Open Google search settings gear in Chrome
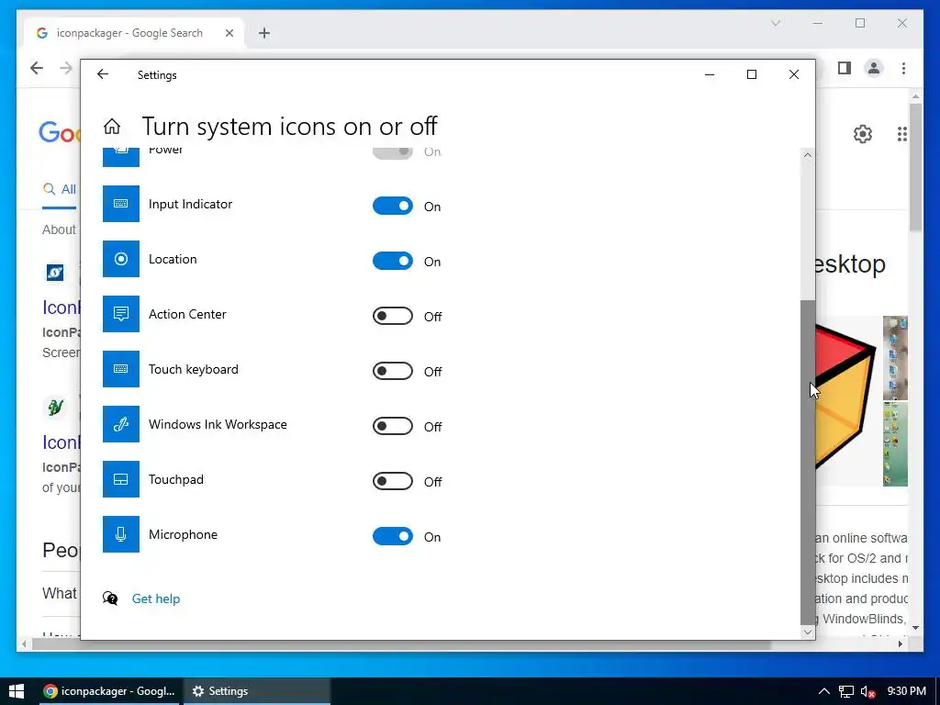940x705 pixels. [x=863, y=134]
